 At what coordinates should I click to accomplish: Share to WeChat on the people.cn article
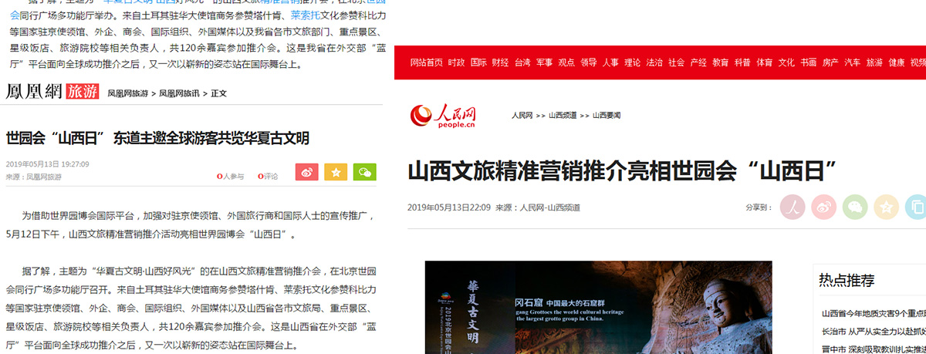(855, 207)
